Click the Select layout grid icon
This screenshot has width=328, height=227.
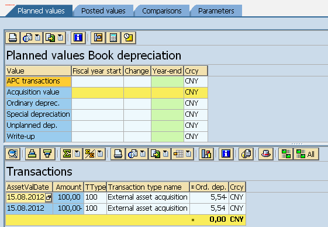coord(178,154)
